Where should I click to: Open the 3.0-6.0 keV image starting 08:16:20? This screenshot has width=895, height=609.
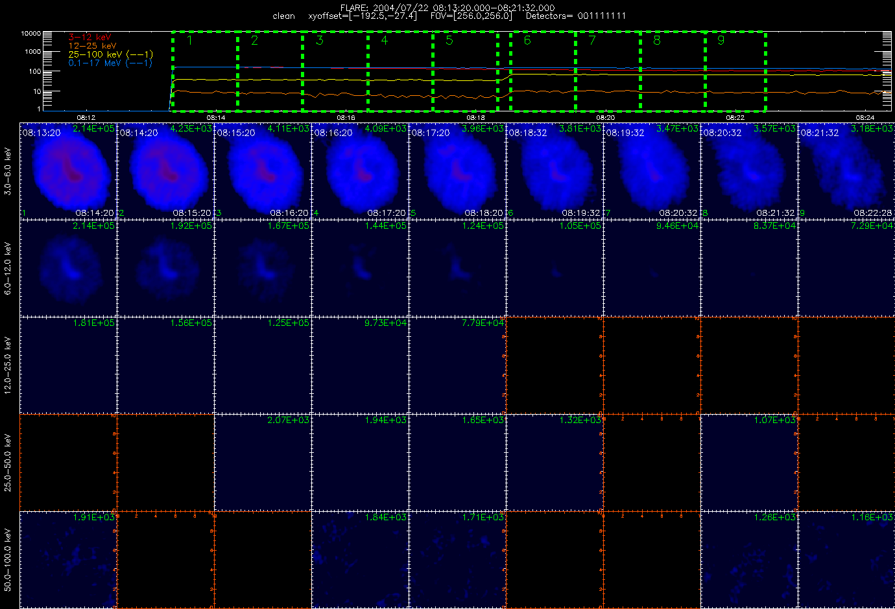point(360,171)
